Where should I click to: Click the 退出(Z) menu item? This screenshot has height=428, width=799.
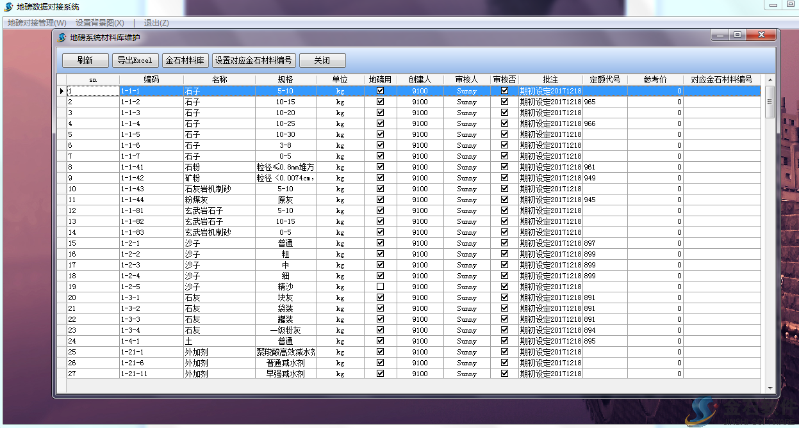pyautogui.click(x=156, y=22)
